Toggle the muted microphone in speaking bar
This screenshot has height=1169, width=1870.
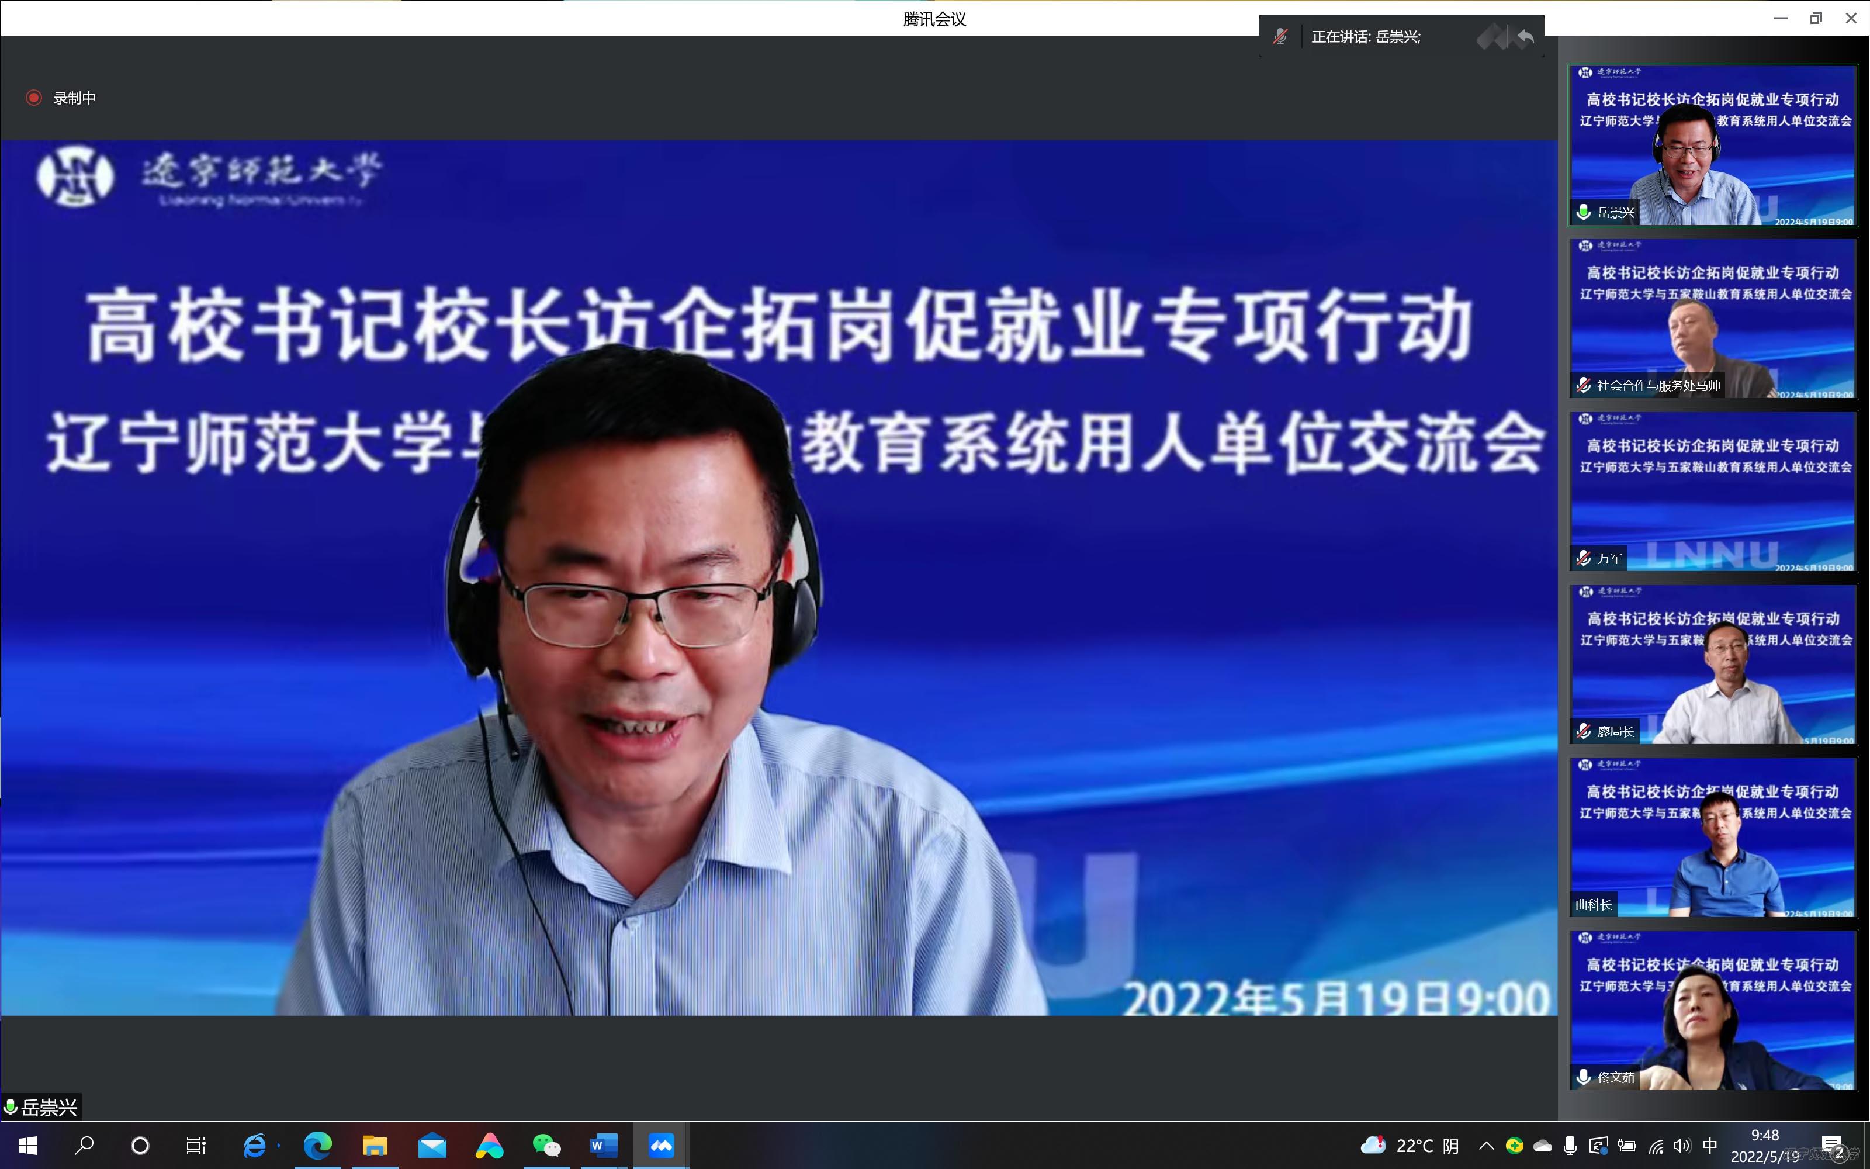pyautogui.click(x=1280, y=36)
